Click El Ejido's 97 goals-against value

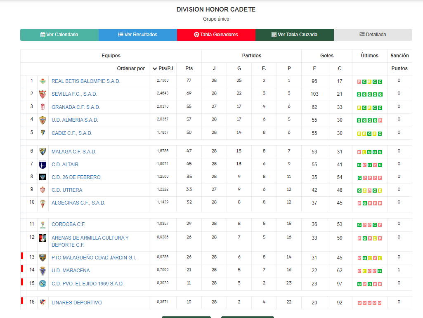(339, 284)
